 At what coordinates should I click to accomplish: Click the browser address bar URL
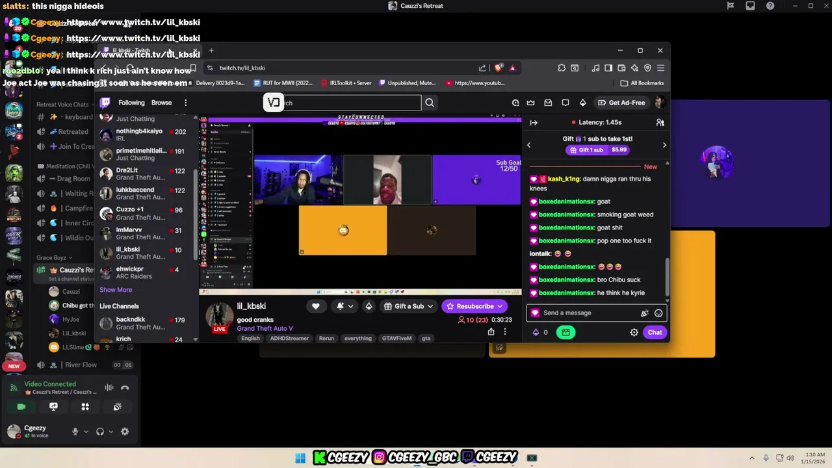[x=242, y=68]
